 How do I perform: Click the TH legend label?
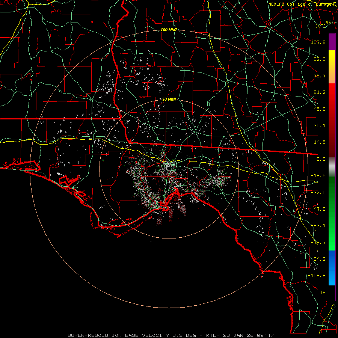323,293
